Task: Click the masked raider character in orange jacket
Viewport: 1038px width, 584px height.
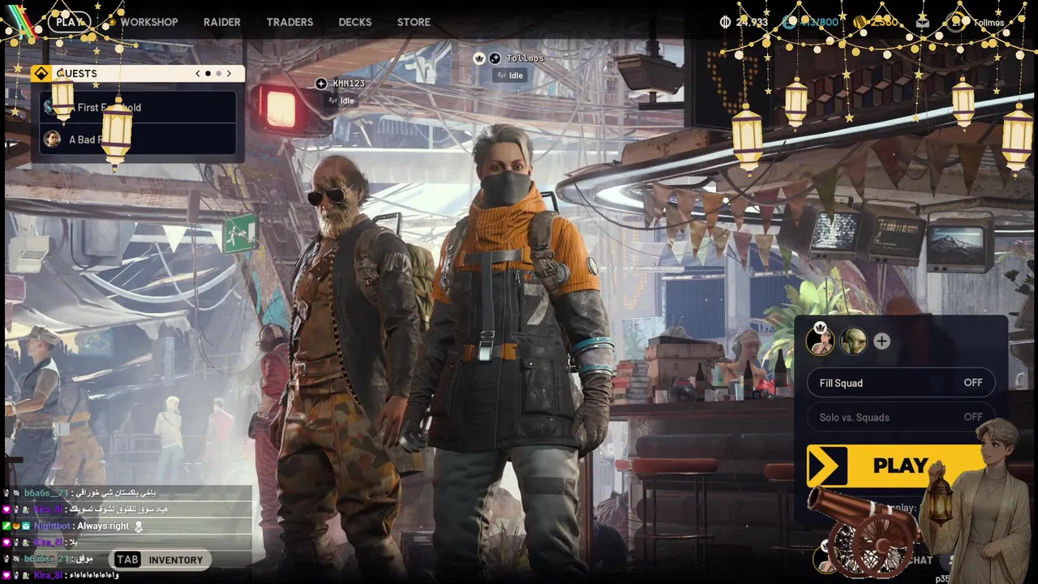Action: tap(513, 349)
